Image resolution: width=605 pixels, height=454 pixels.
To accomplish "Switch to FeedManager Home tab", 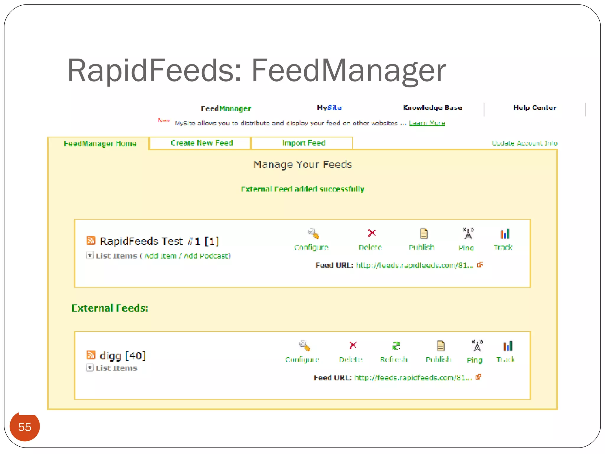I will [x=100, y=144].
